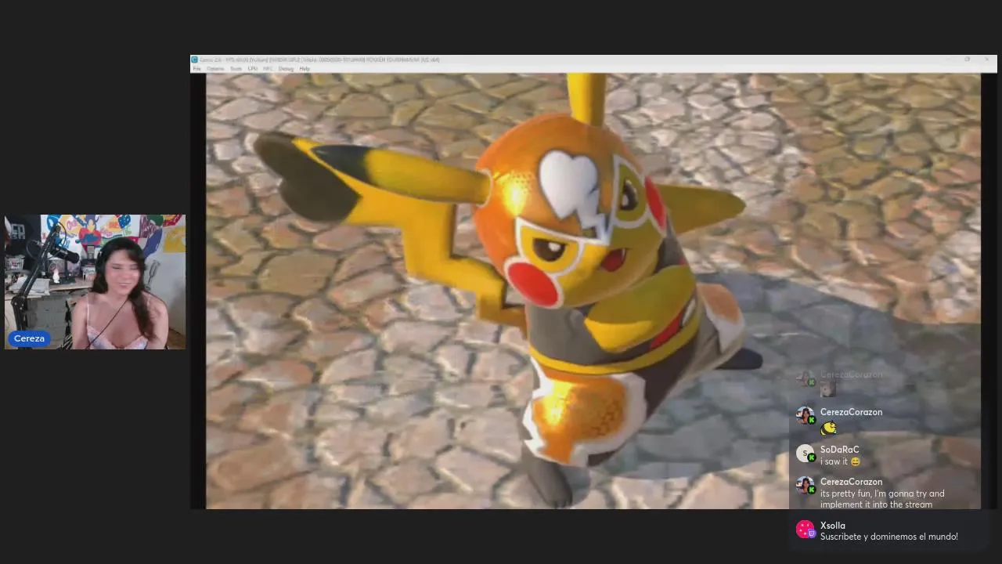
Task: Click 'Suscribete y dominemos el mundo!' message
Action: point(889,537)
